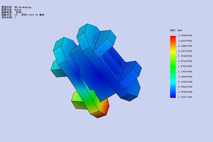Image resolution: width=213 pixels, height=142 pixels.
Task: Click the time step annotation showing 1999.95
Action: click(x=33, y=15)
